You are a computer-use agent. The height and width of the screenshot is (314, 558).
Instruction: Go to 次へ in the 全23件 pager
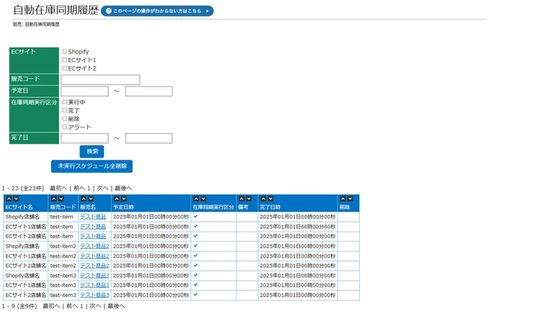tap(103, 188)
